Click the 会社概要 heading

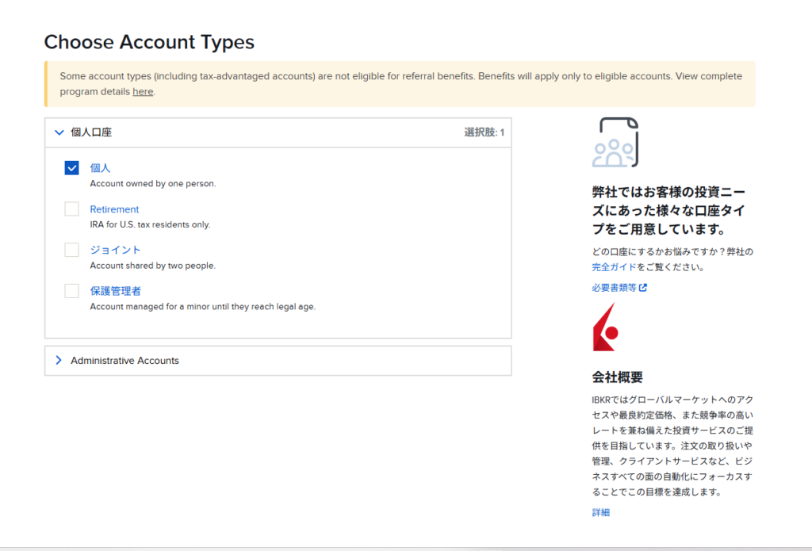[x=617, y=377]
